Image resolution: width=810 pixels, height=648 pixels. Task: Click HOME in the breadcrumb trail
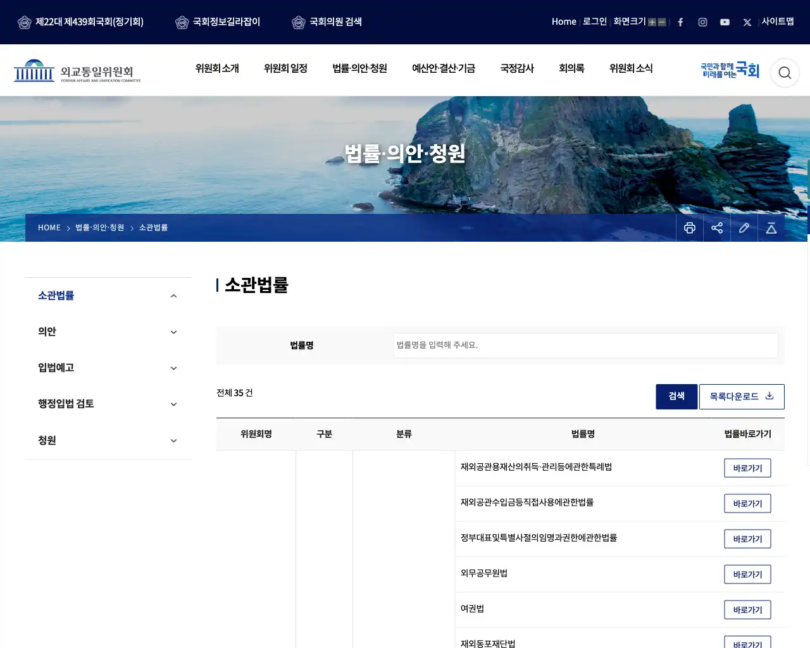(49, 228)
